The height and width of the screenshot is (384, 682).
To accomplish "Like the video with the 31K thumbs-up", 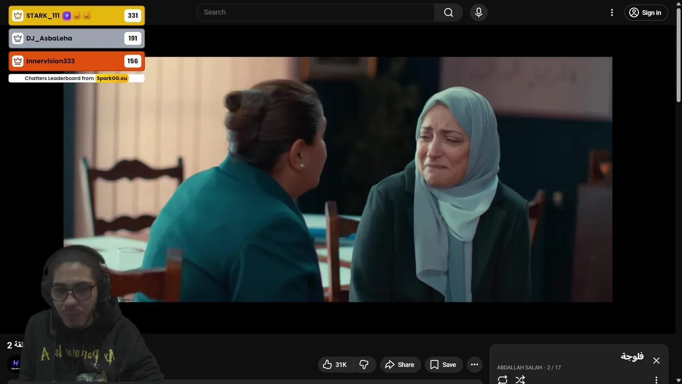I will pyautogui.click(x=335, y=365).
